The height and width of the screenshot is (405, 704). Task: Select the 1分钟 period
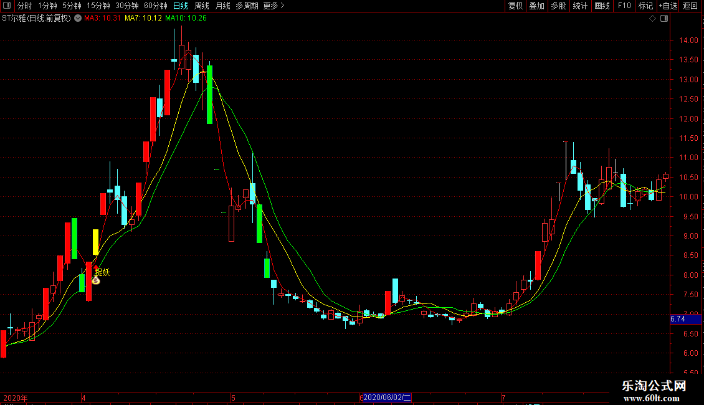[x=47, y=6]
